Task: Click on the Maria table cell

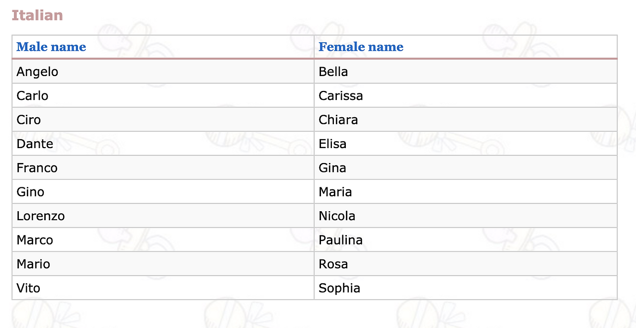Action: tap(335, 192)
